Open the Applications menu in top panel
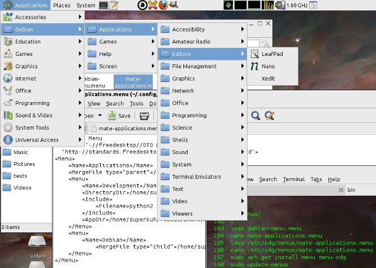The width and height of the screenshot is (376, 268). point(25,5)
